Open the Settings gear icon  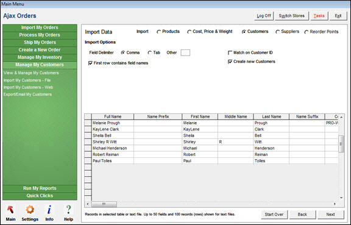click(30, 210)
